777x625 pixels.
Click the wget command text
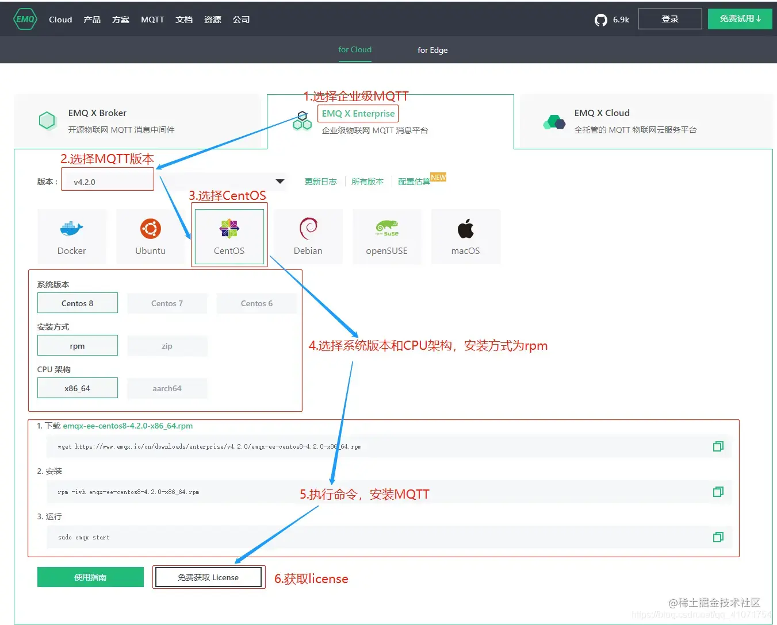pos(209,446)
